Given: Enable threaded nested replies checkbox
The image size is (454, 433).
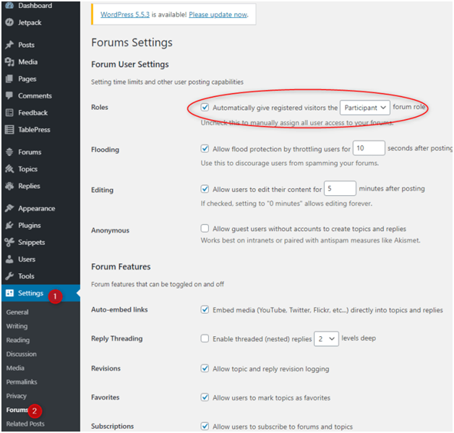Looking at the screenshot, I should [x=205, y=338].
